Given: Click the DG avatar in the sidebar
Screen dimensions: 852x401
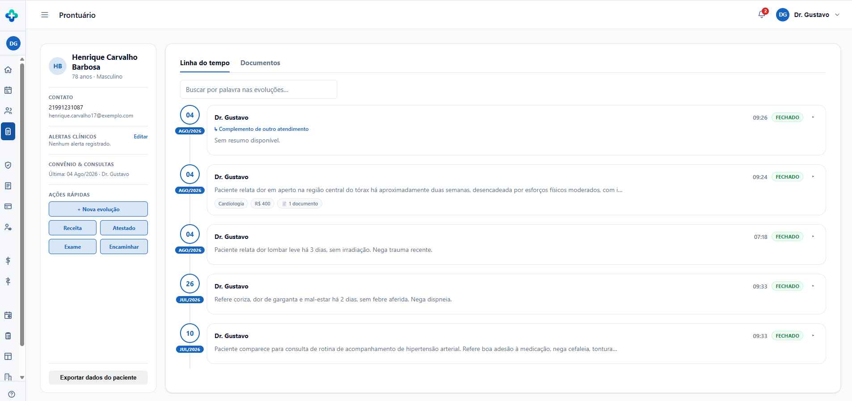Looking at the screenshot, I should (x=13, y=43).
